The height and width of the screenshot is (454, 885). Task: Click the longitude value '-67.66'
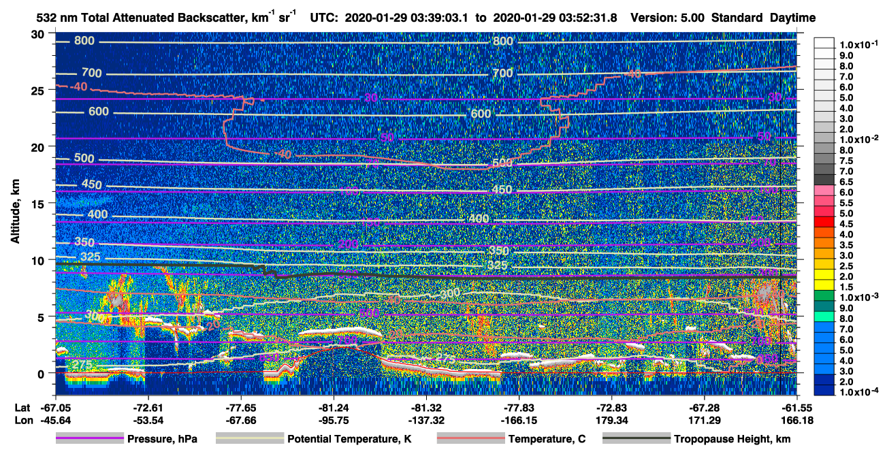[241, 420]
